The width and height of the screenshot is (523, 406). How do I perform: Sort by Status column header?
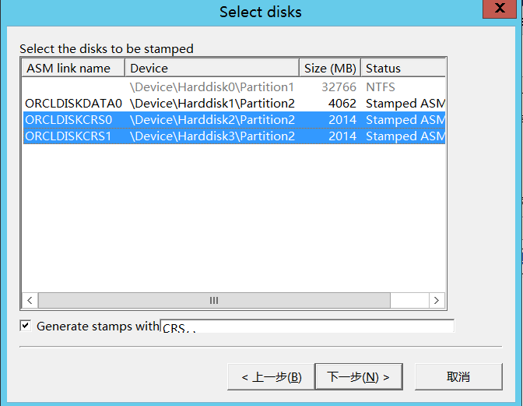pos(403,68)
